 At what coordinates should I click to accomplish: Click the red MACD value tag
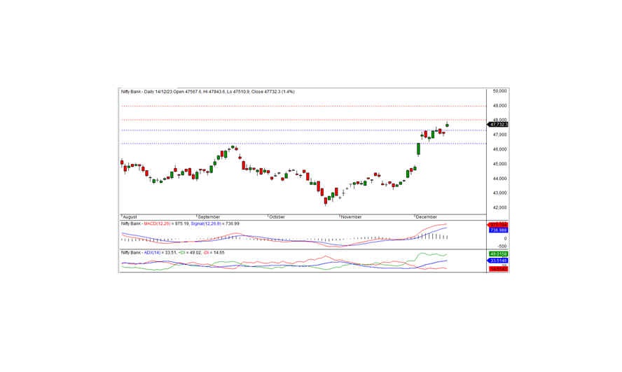(498, 224)
